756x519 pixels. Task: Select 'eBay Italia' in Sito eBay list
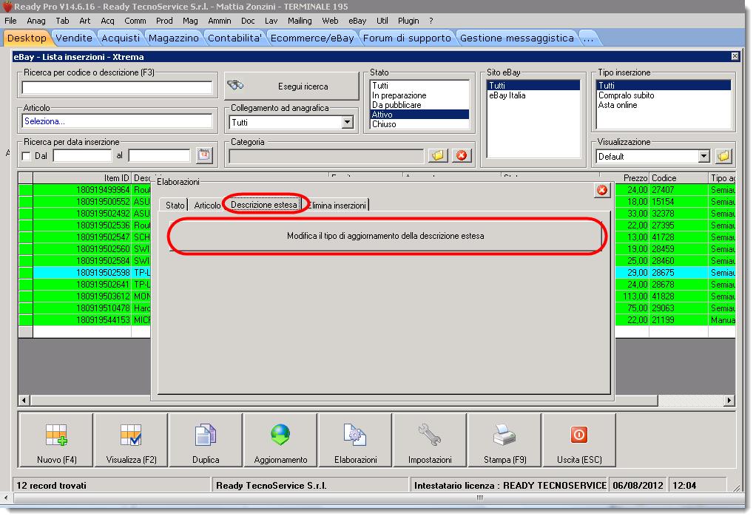click(x=533, y=95)
